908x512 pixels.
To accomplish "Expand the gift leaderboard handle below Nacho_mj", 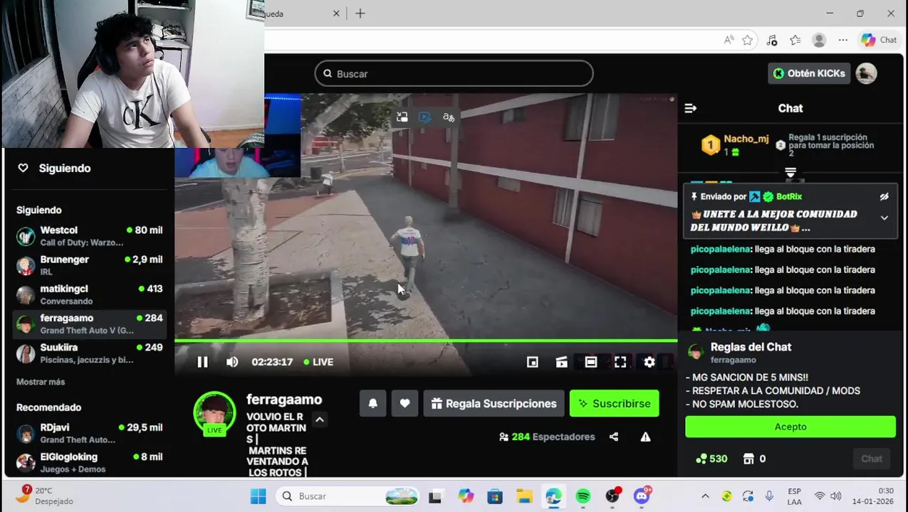I will click(x=790, y=173).
